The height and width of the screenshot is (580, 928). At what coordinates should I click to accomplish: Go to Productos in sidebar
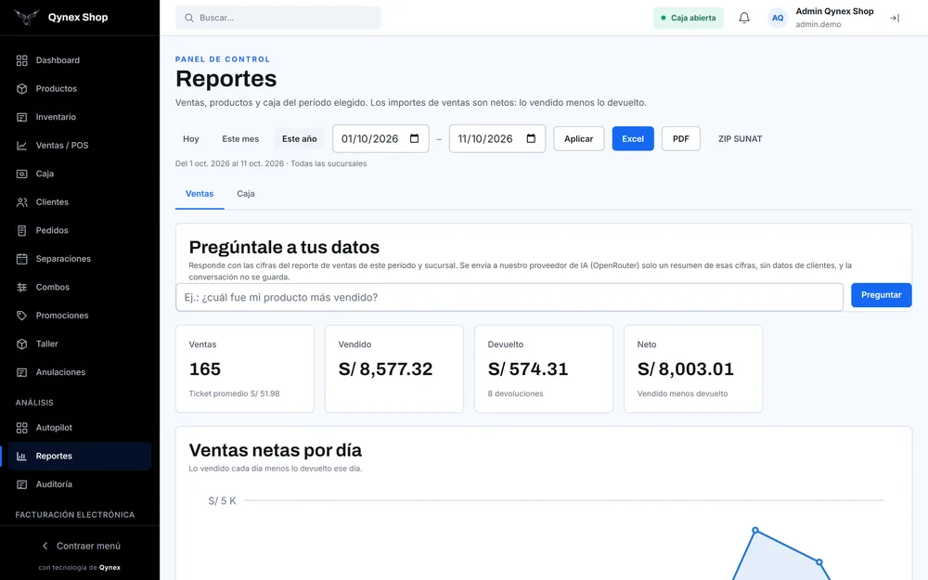[x=79, y=89]
